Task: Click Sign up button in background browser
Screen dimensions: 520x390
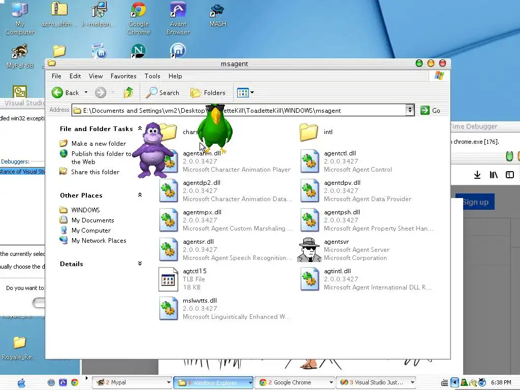Action: pyautogui.click(x=475, y=202)
